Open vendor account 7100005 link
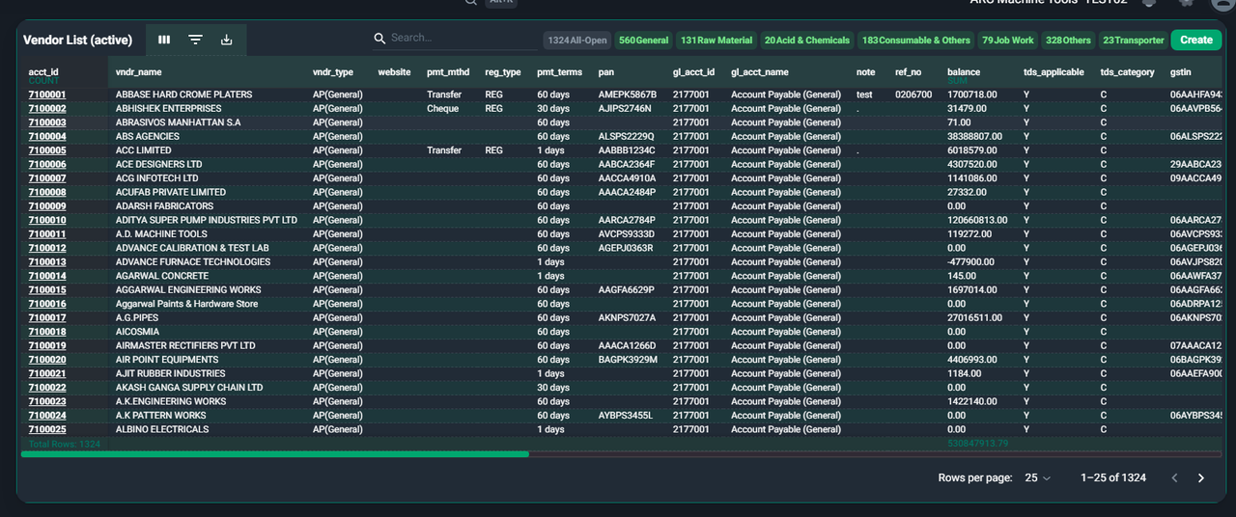Viewport: 1236px width, 517px height. click(47, 150)
